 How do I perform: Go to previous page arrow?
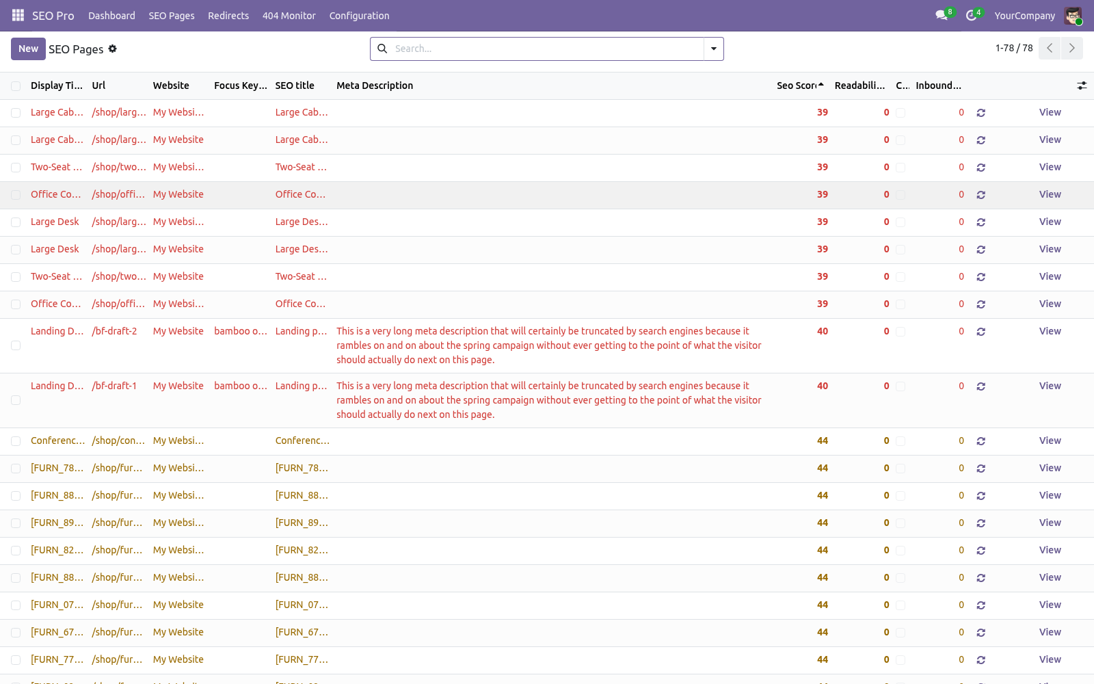(1050, 49)
